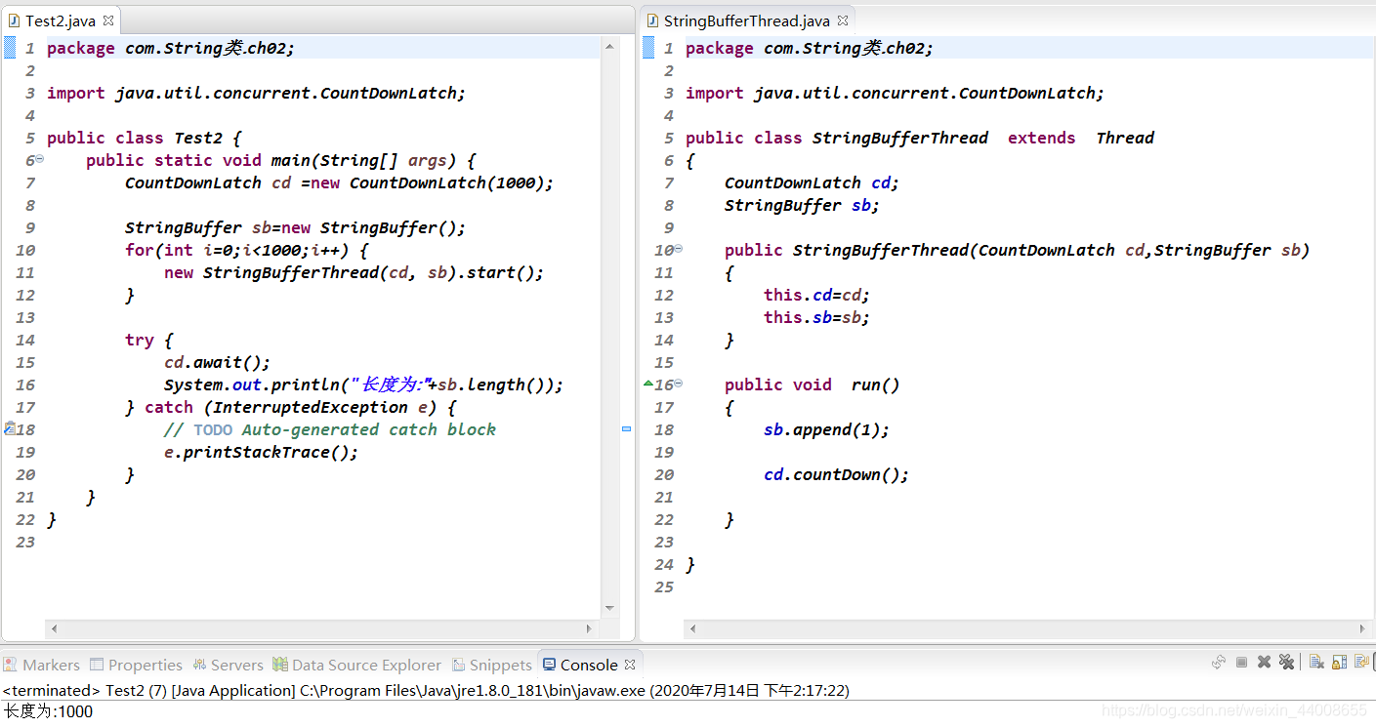Click 'new StringBufferThread(cd, sb).start();' line
The width and height of the screenshot is (1376, 728).
tap(354, 272)
